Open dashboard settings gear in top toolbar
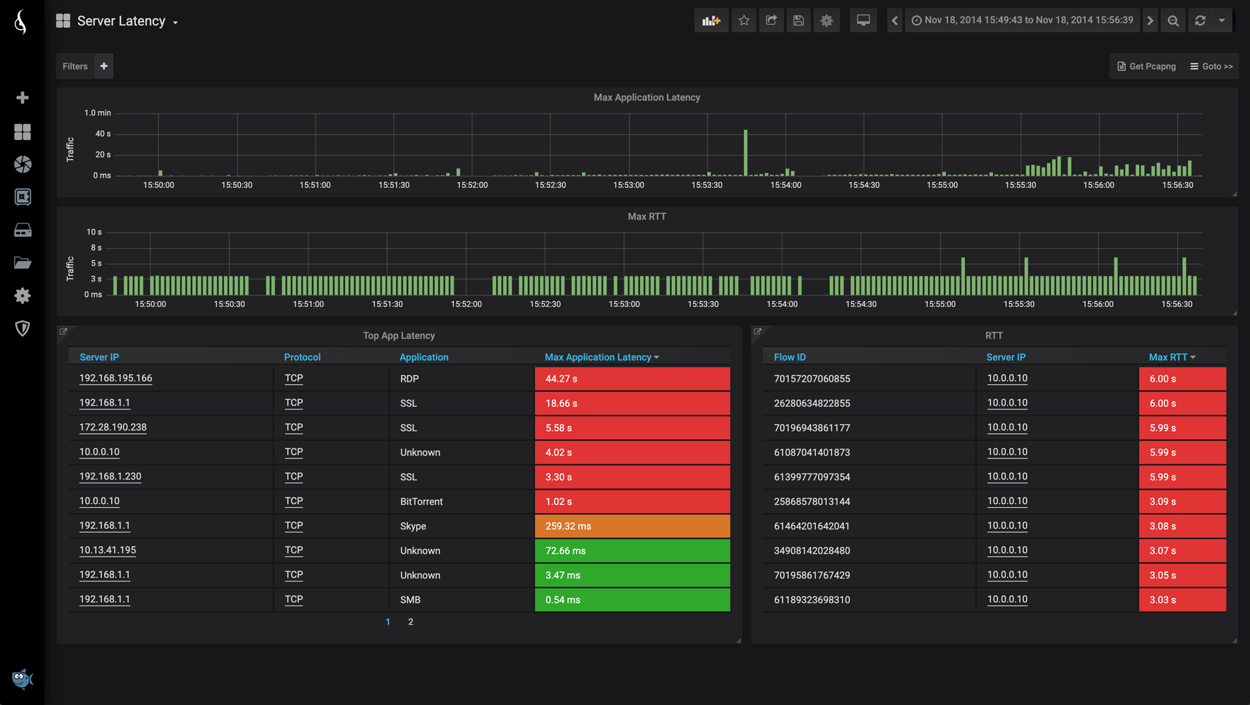Image resolution: width=1250 pixels, height=705 pixels. pos(826,21)
